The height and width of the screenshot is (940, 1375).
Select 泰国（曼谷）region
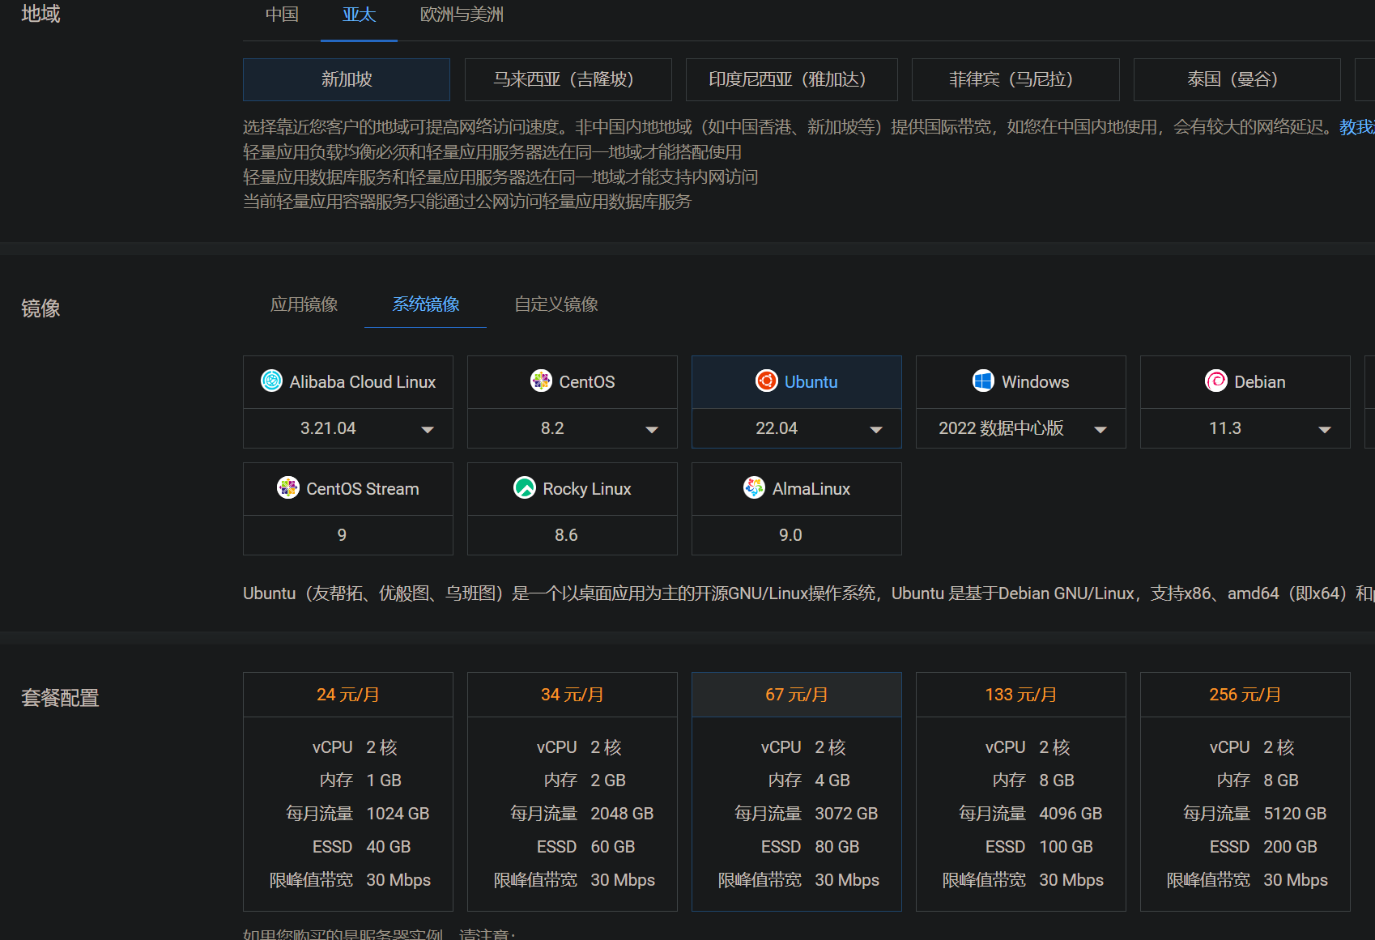point(1237,79)
